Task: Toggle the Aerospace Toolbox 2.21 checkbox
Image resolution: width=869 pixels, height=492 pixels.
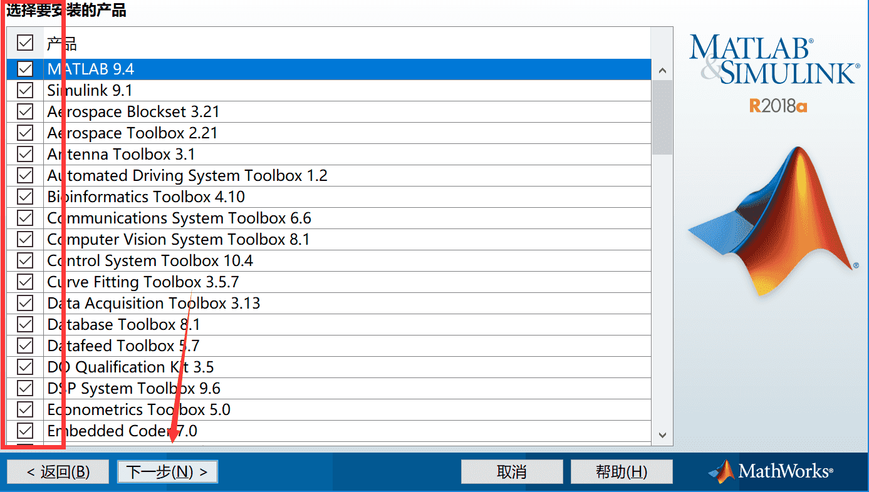Action: pyautogui.click(x=25, y=133)
